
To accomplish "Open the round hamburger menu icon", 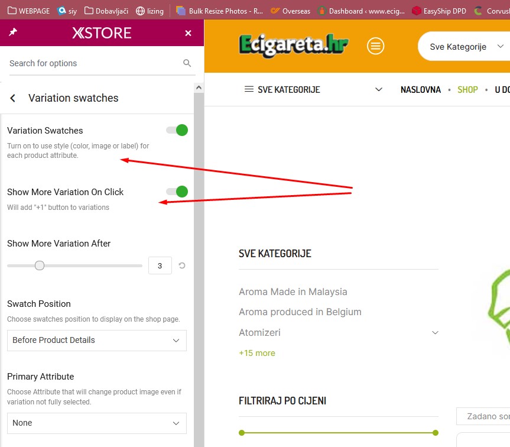I will [x=375, y=46].
